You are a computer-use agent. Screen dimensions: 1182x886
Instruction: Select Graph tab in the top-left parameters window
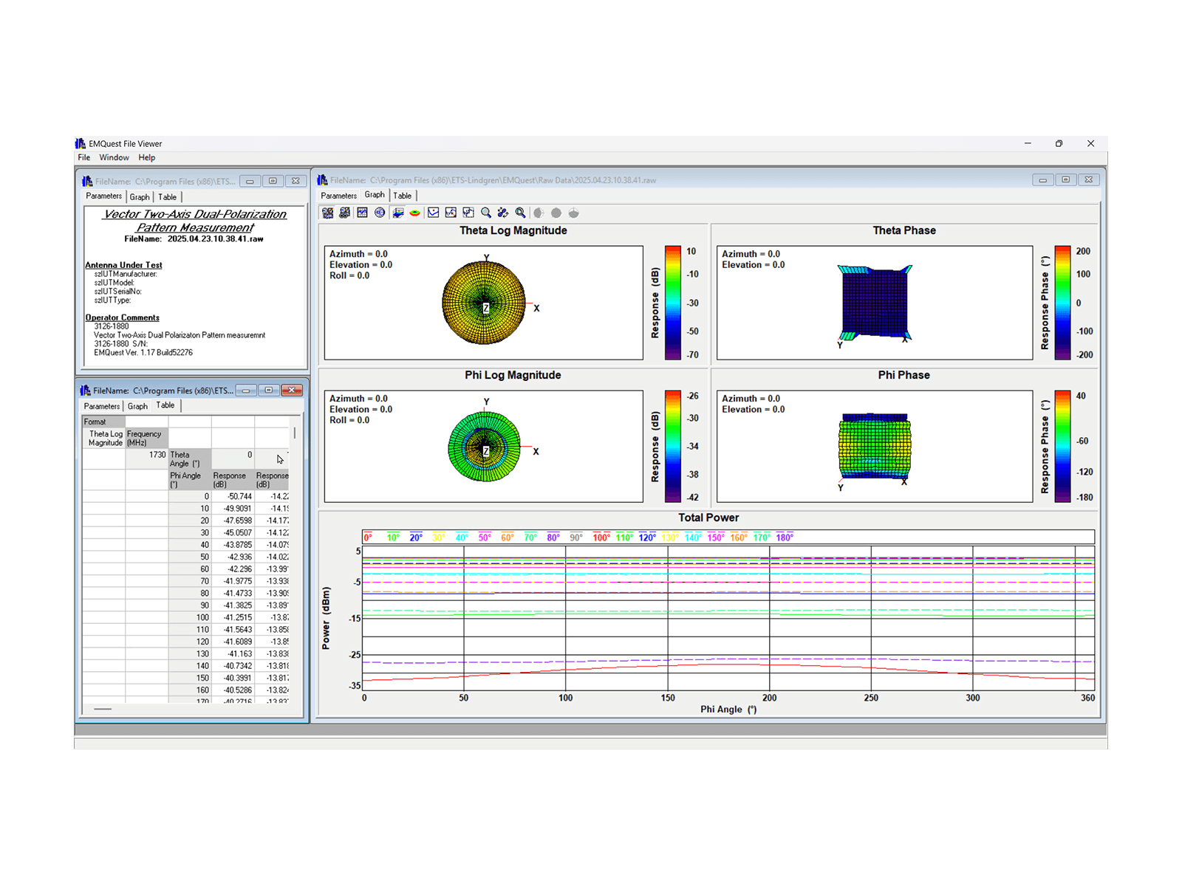pos(140,197)
